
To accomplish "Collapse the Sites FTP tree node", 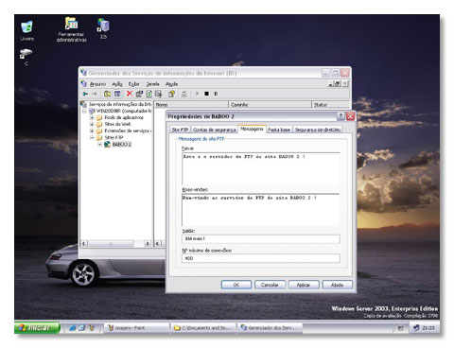I will pyautogui.click(x=92, y=137).
